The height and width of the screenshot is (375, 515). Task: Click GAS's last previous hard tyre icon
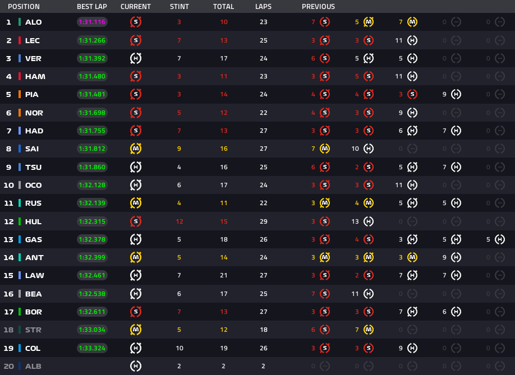pos(500,239)
